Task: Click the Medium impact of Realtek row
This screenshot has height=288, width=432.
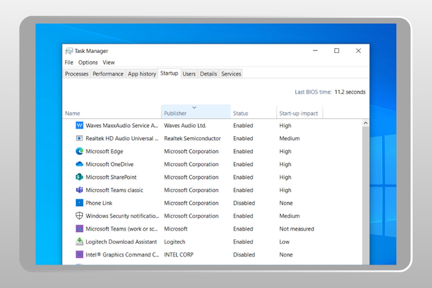Action: tap(289, 138)
